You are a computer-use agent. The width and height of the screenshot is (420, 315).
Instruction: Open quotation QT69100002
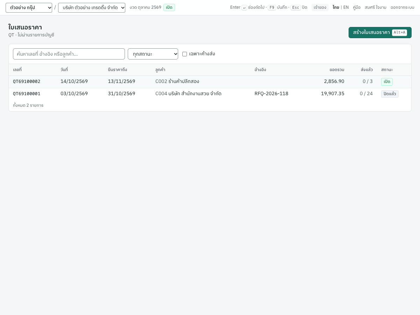[x=27, y=82]
